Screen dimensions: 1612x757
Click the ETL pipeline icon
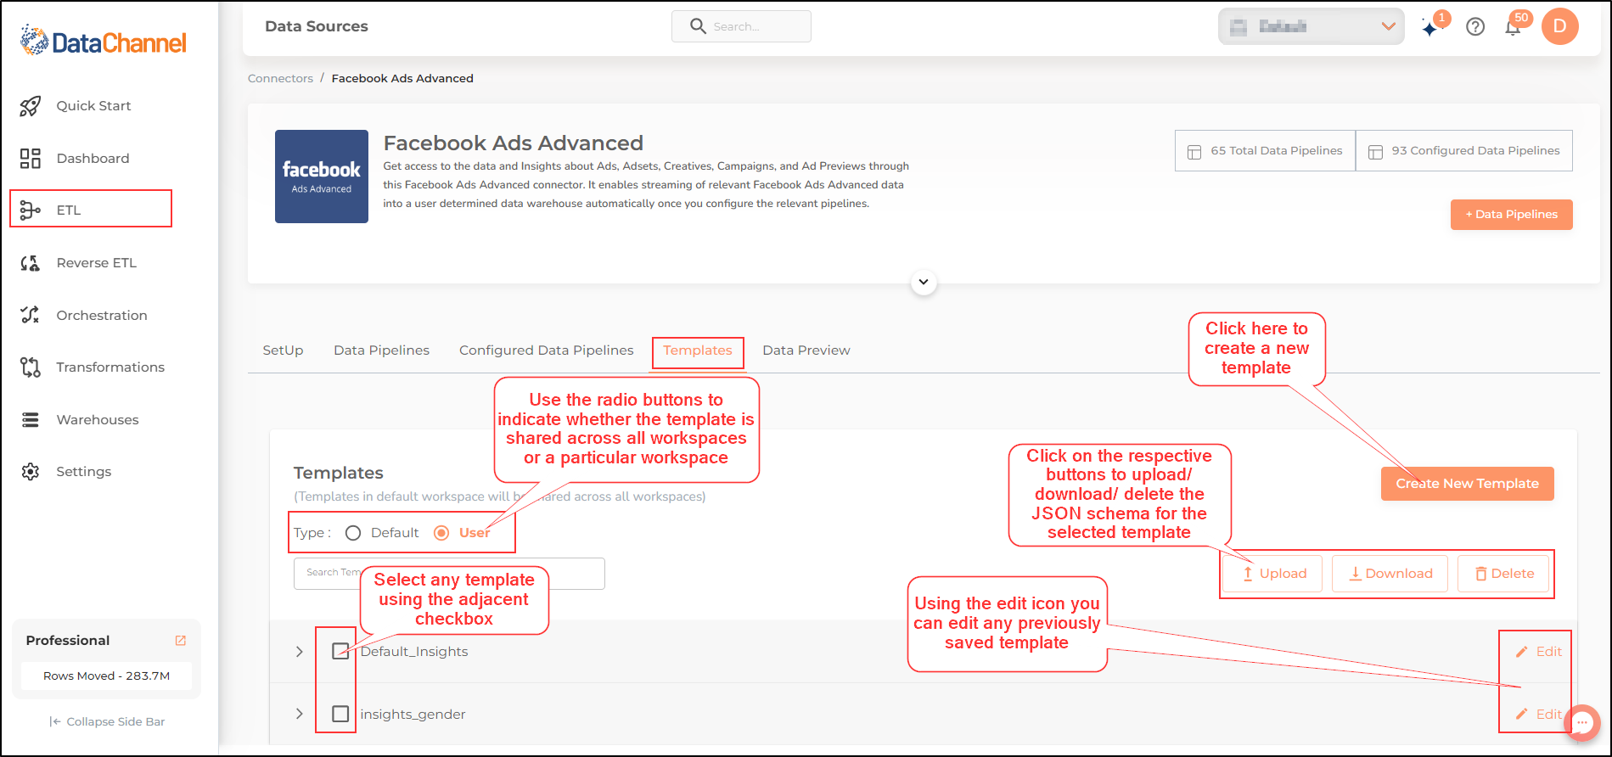31,210
